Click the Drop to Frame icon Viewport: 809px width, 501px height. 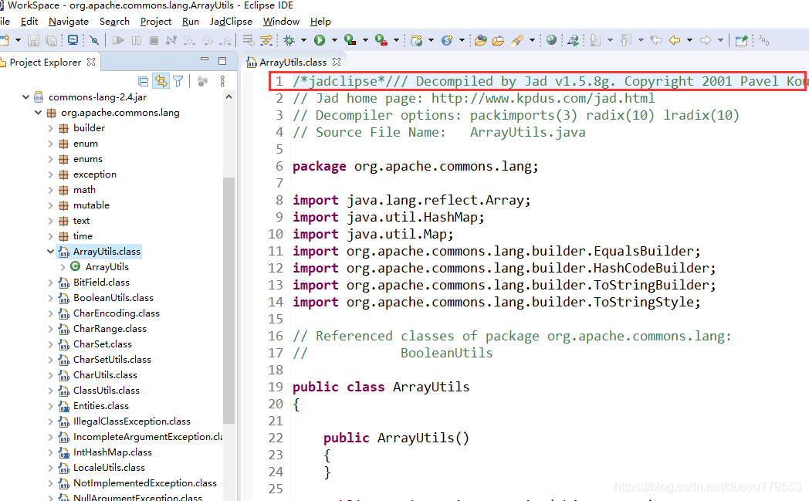[x=249, y=39]
